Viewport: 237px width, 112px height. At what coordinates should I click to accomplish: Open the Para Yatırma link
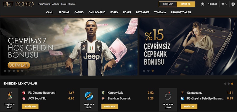pos(45,4)
